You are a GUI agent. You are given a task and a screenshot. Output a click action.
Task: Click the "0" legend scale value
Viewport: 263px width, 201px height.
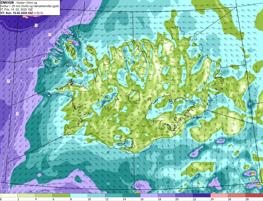1,199
